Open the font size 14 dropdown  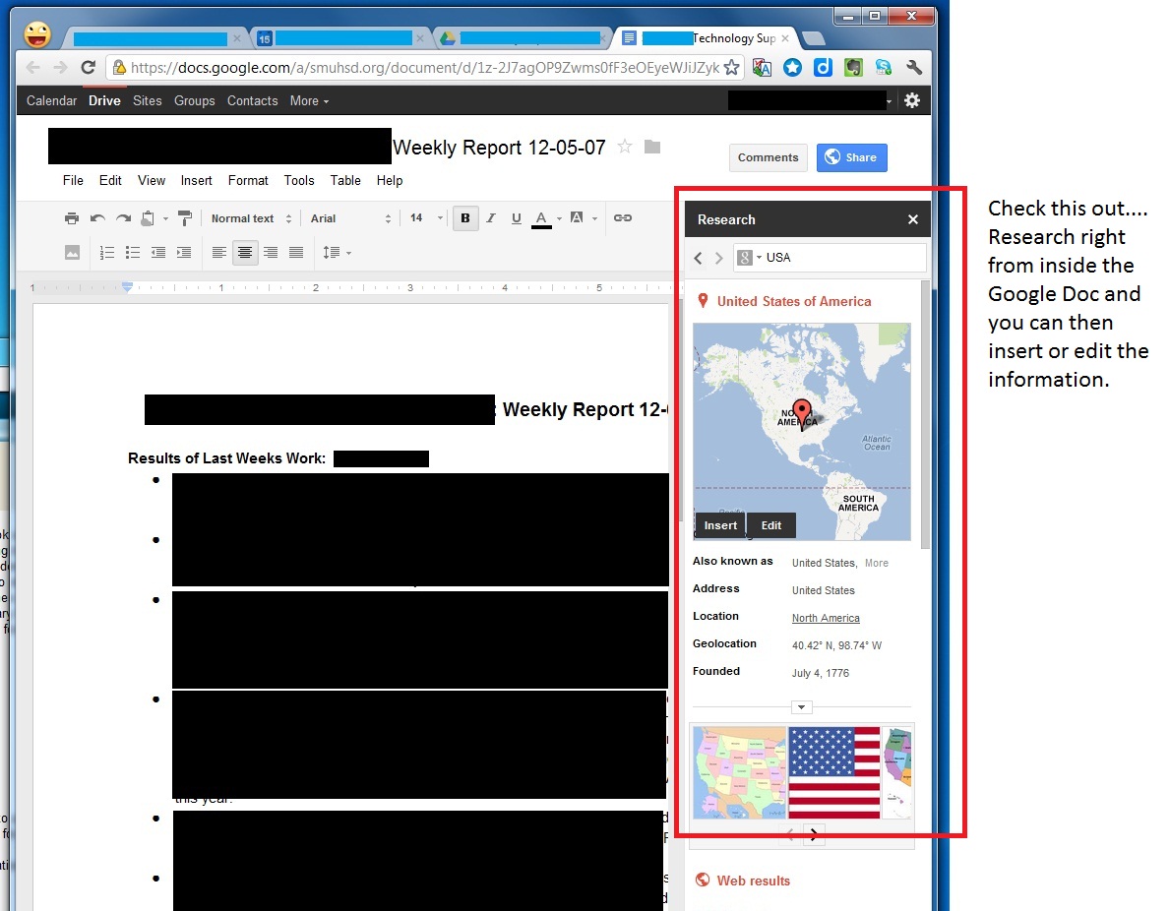426,217
